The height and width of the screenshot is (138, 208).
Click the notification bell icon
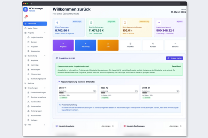25,17
